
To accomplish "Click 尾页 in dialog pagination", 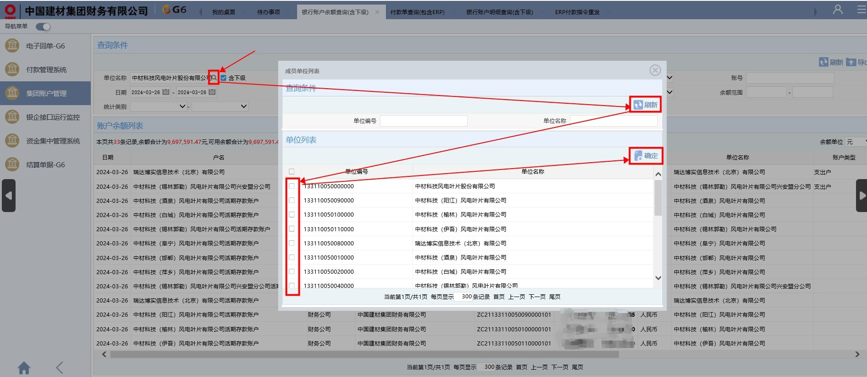I will tap(555, 297).
